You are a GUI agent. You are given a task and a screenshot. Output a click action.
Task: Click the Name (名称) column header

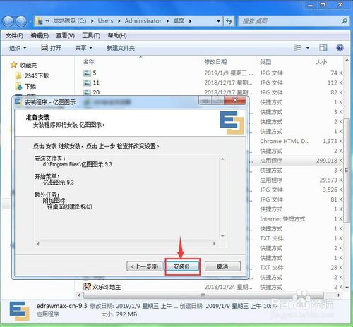pos(89,62)
